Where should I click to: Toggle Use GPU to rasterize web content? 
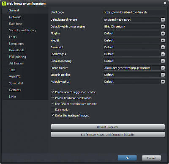click(x=53, y=103)
